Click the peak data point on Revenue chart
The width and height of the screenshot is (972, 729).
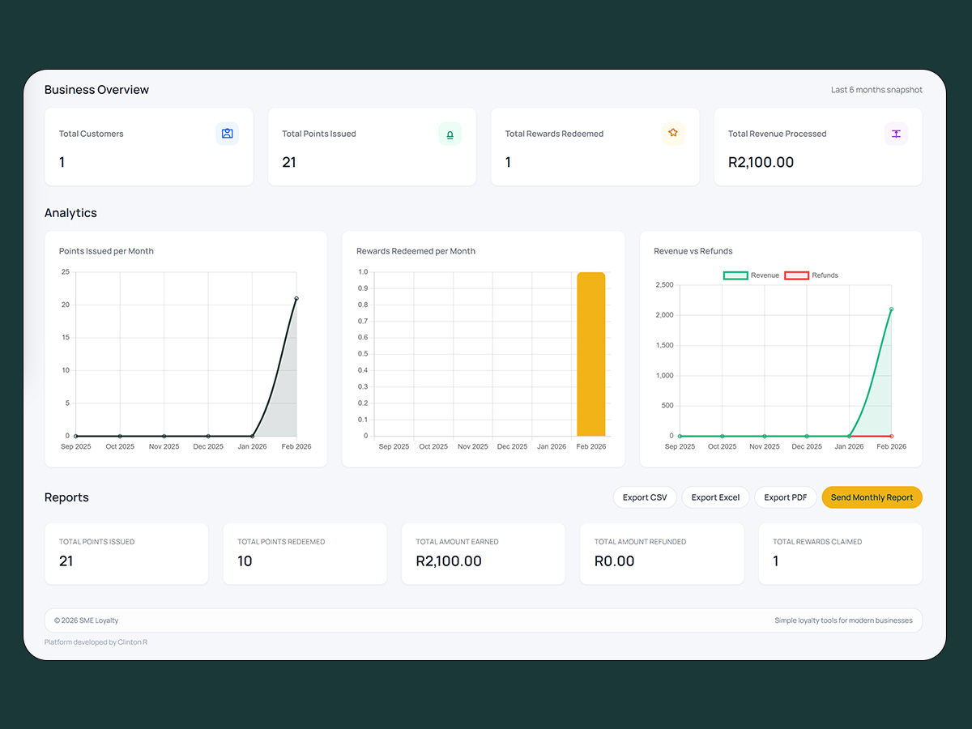(x=891, y=309)
